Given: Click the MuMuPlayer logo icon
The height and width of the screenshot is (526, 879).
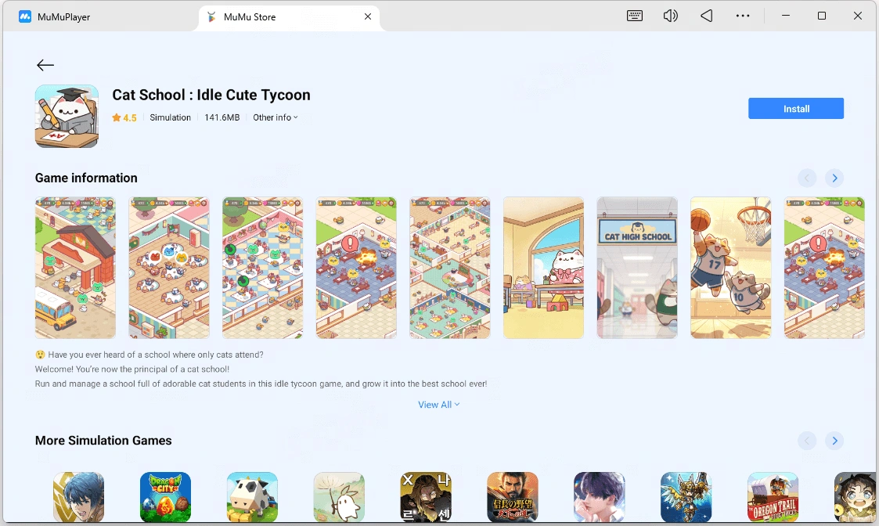Looking at the screenshot, I should 25,16.
